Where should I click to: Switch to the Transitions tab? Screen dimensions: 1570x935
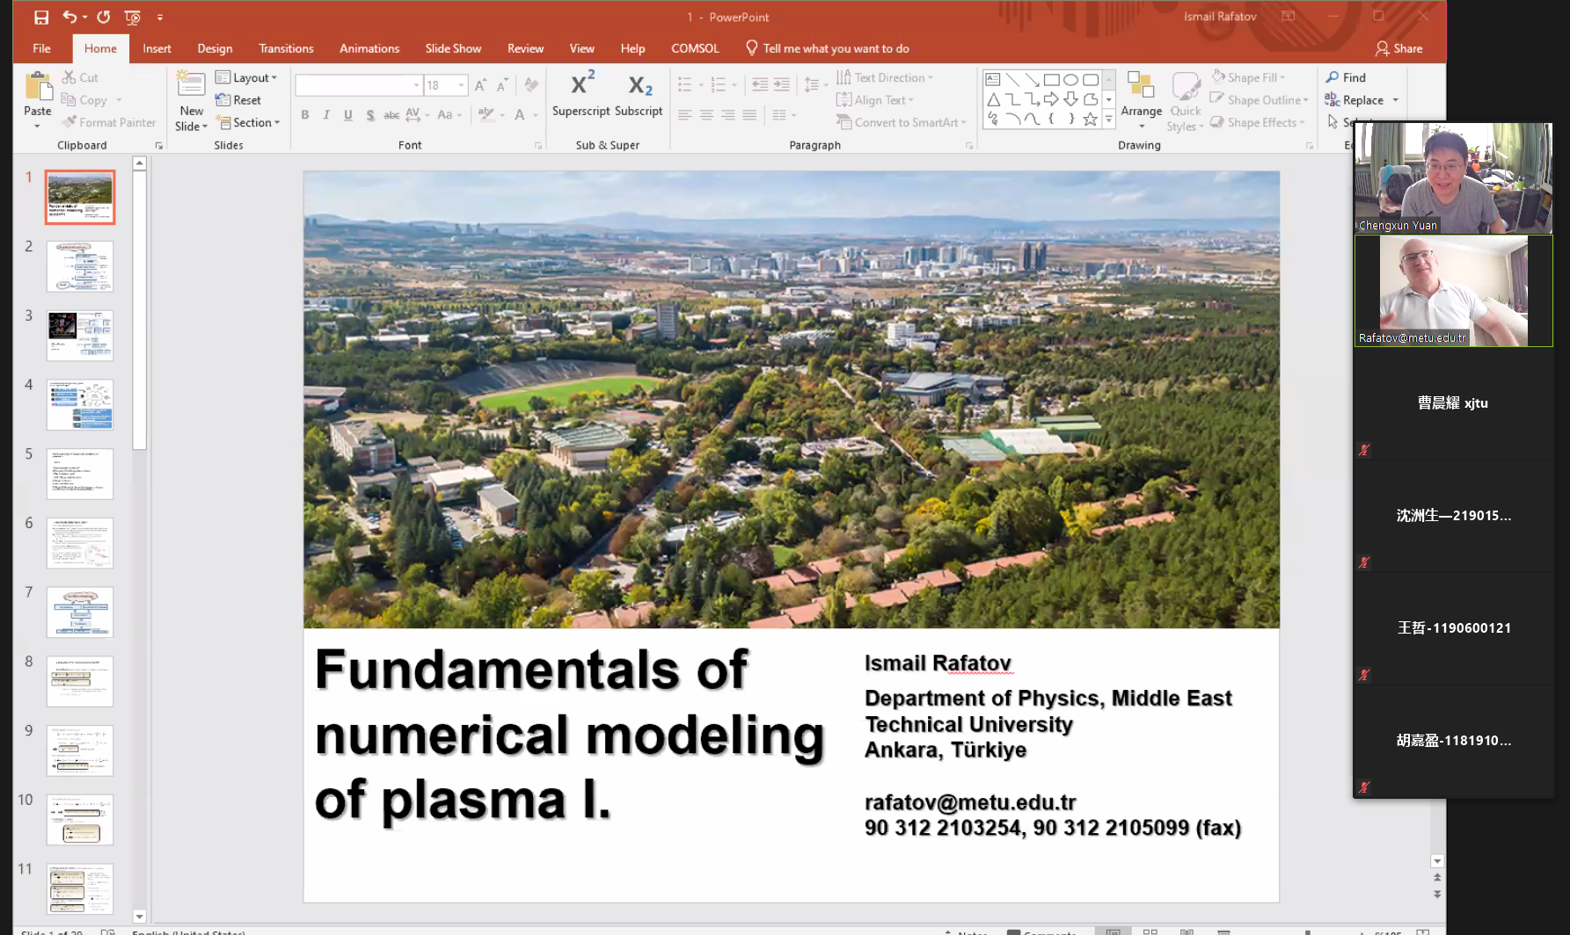pos(286,48)
